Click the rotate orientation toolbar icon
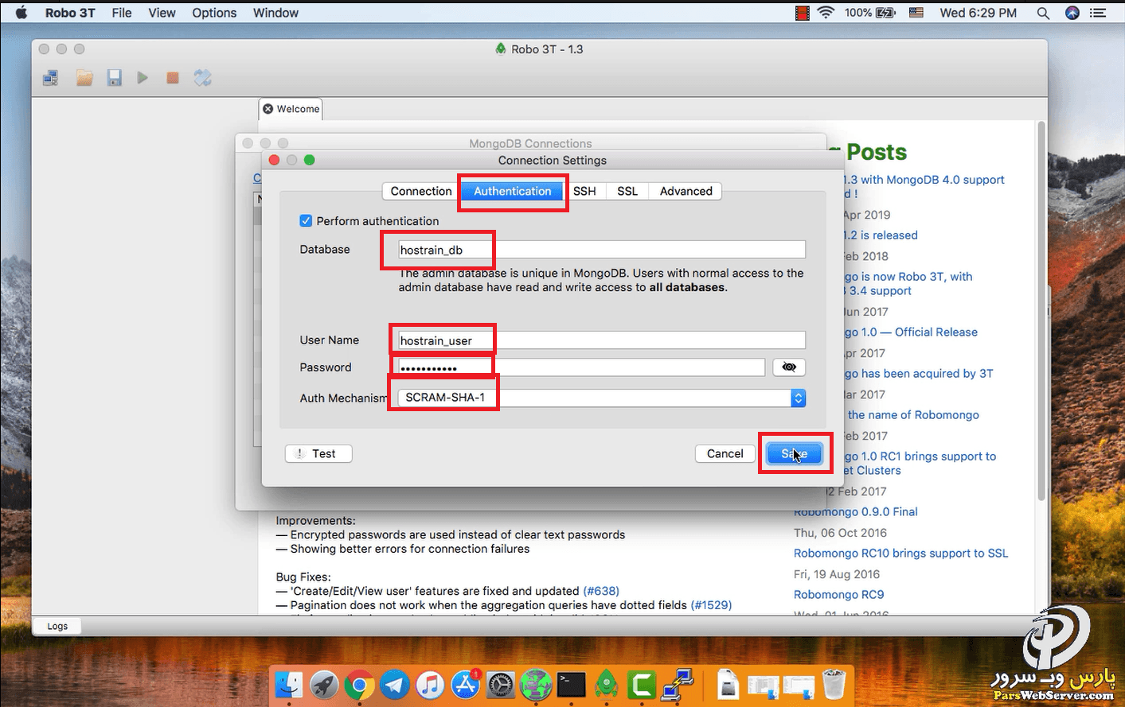 click(203, 78)
